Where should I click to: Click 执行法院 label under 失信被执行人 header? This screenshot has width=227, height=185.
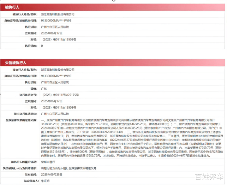(31, 82)
